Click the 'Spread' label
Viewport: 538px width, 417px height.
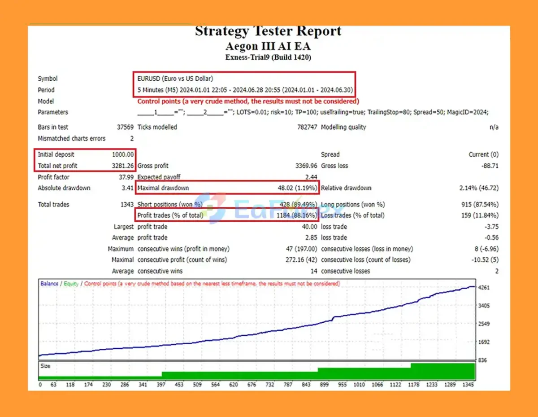click(x=330, y=154)
